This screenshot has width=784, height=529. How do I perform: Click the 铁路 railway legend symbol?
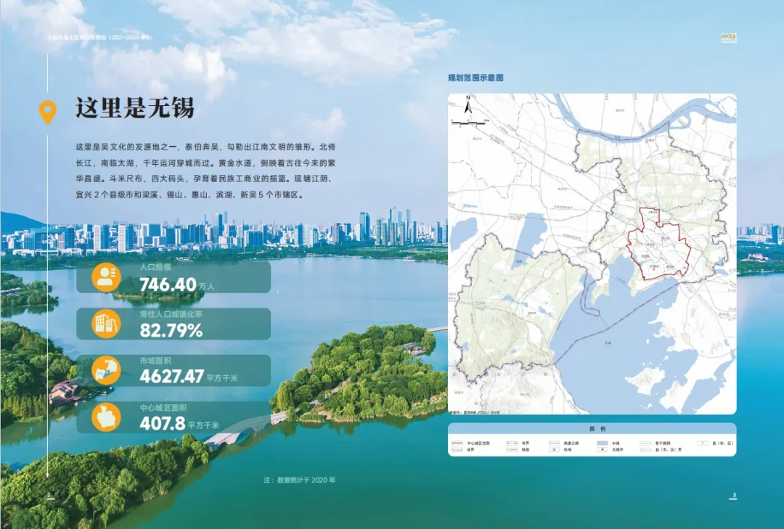tap(512, 449)
